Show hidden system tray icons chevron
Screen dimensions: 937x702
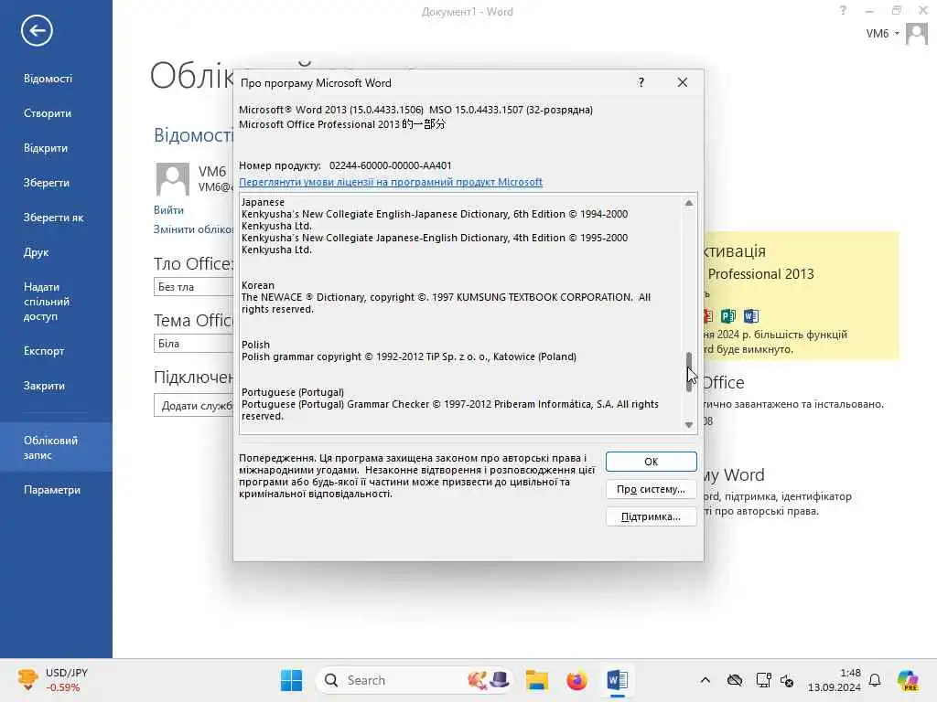coord(705,680)
